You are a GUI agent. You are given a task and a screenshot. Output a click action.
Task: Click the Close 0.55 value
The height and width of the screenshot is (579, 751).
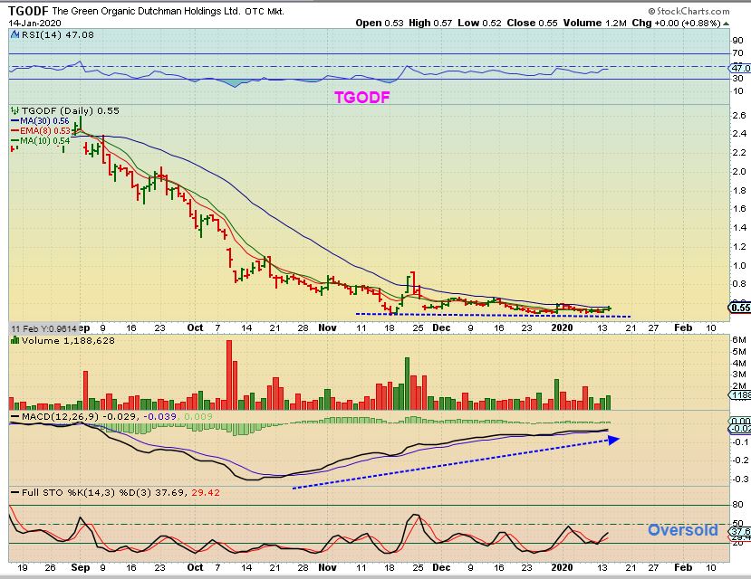532,23
